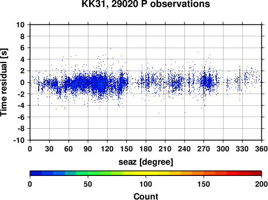268x200 pixels.
Task: Click the y-axis tick label '10'
Action: tap(20, 25)
